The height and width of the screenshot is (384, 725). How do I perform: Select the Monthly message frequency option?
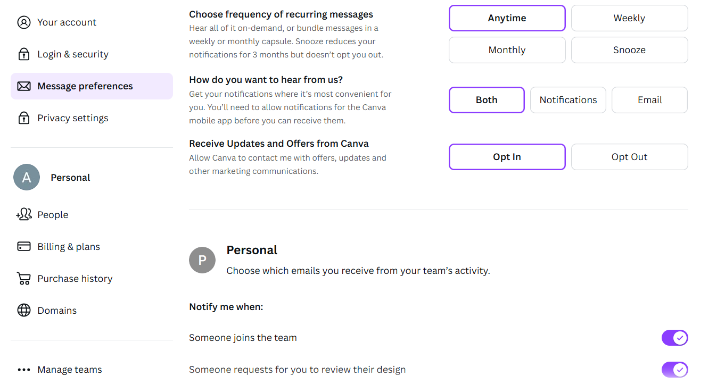pos(507,50)
